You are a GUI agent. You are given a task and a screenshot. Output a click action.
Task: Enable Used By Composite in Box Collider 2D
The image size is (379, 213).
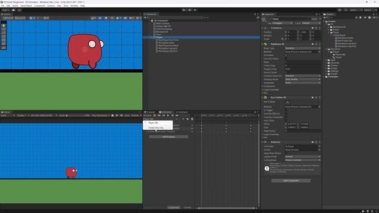(286, 117)
